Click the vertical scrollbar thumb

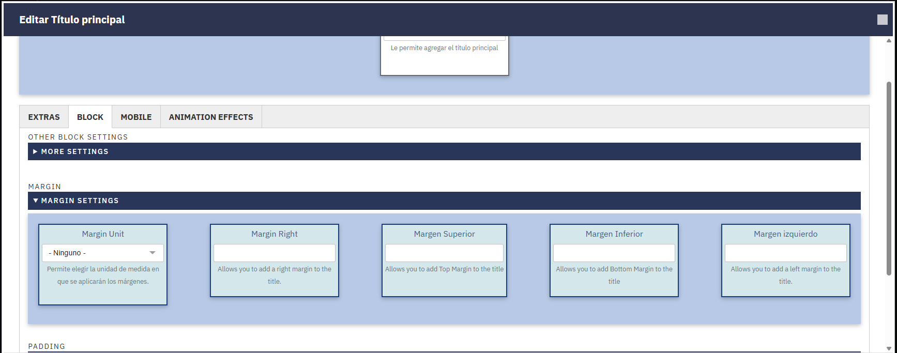(x=889, y=178)
